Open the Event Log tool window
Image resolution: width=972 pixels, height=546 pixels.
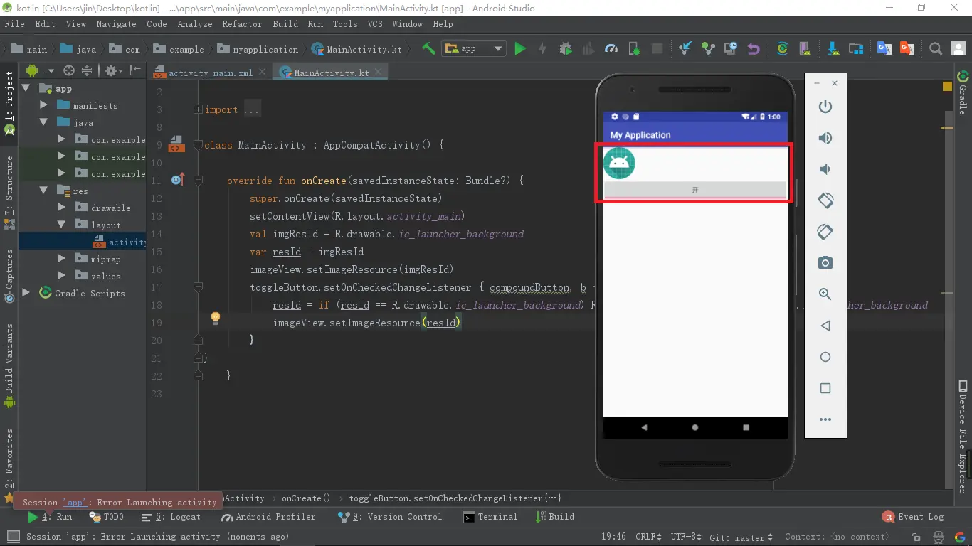coord(913,517)
